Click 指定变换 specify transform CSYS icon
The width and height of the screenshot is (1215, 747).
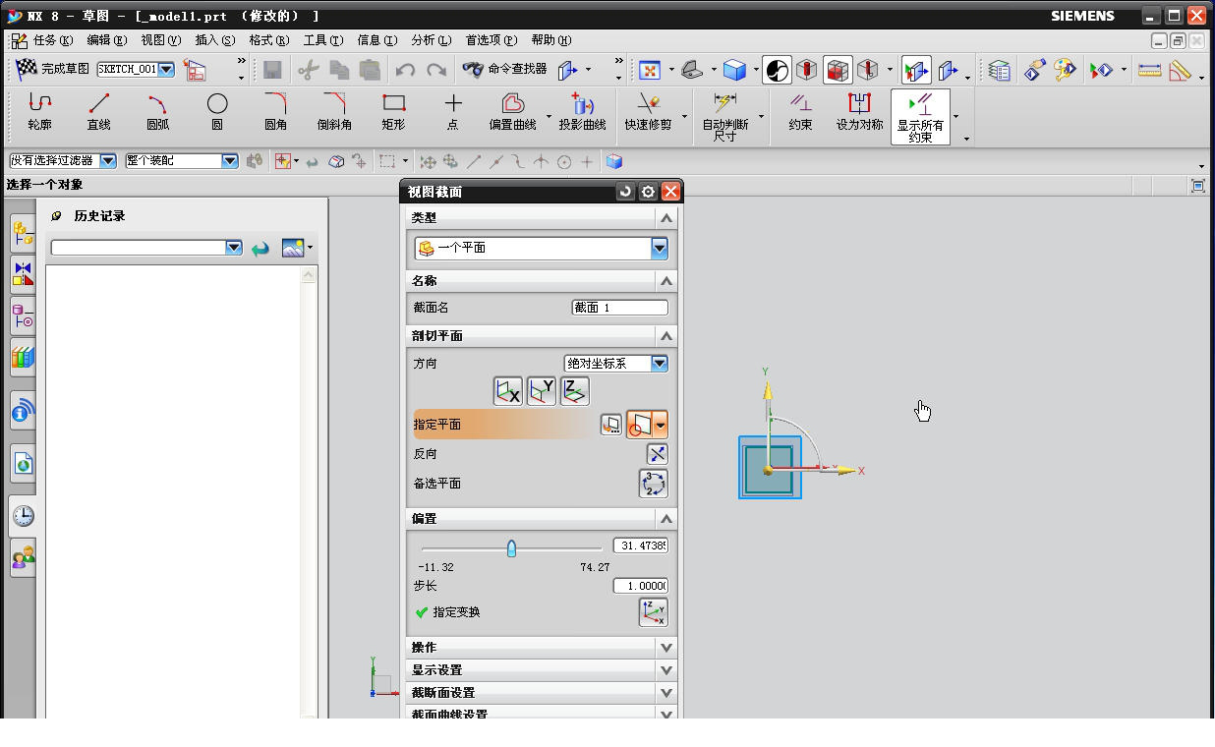click(x=653, y=612)
